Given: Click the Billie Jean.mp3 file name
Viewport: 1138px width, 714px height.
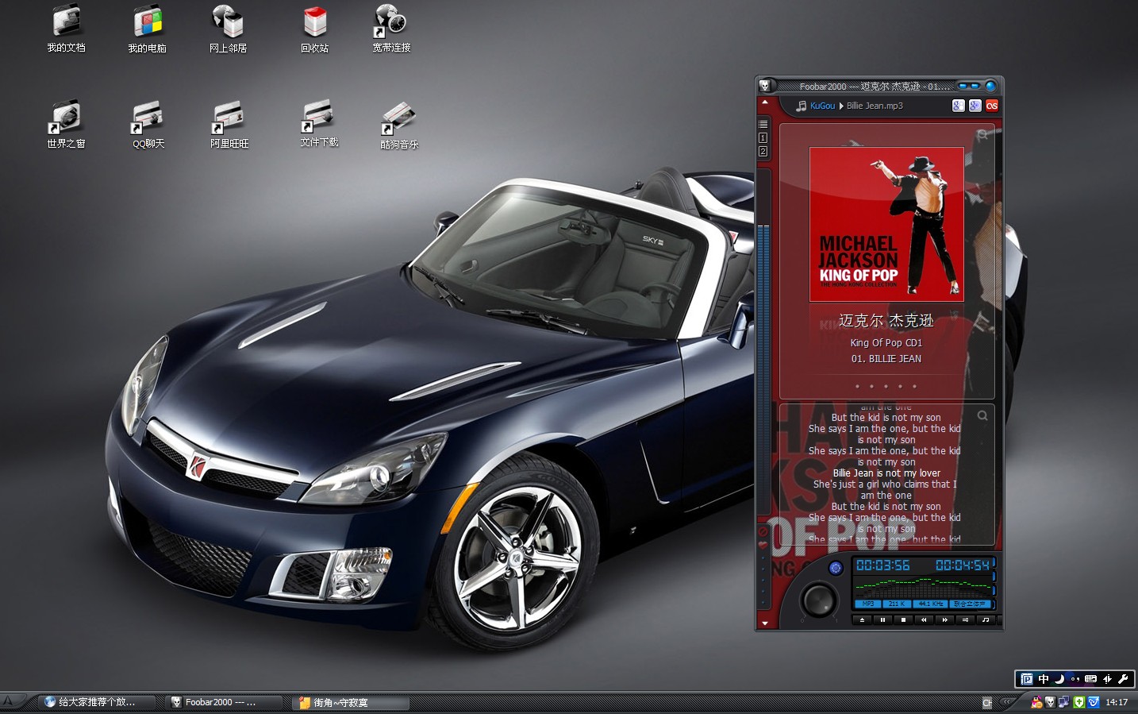Looking at the screenshot, I should [x=875, y=106].
